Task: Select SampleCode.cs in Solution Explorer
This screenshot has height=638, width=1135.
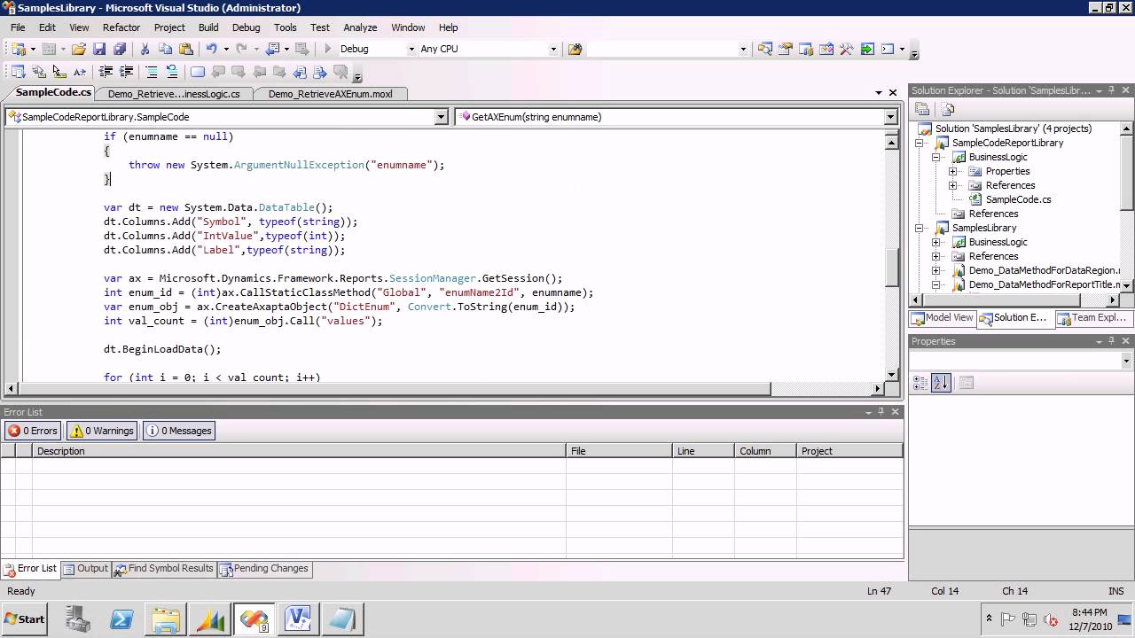Action: point(1018,199)
